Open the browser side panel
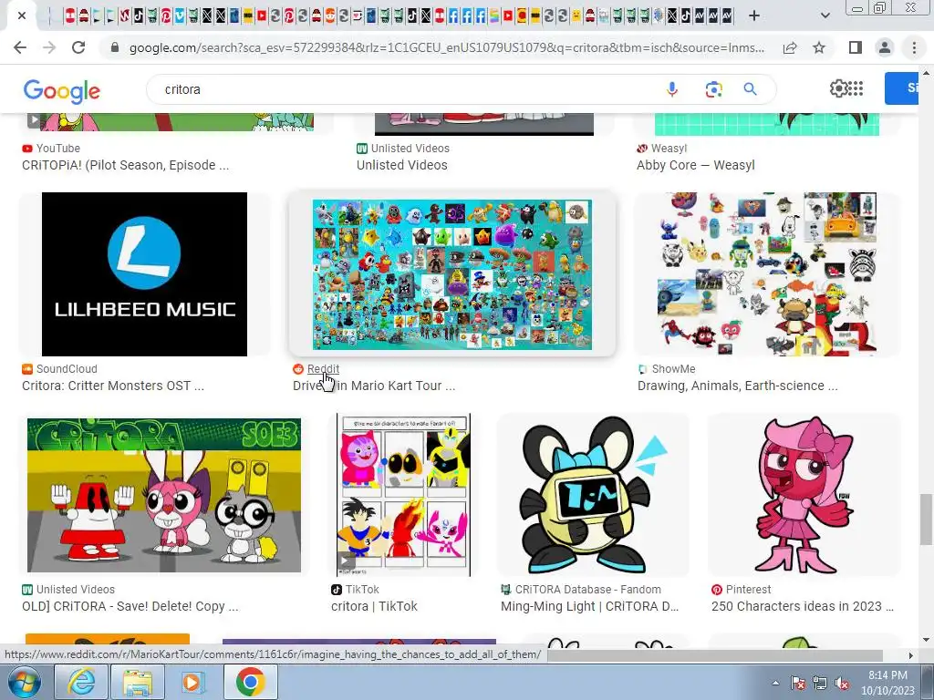This screenshot has width=934, height=700. click(x=856, y=47)
